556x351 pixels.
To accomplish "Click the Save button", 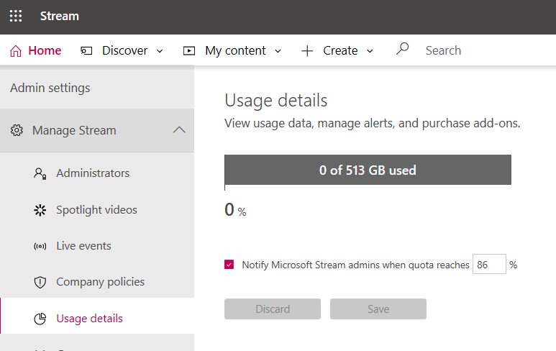I will click(378, 309).
